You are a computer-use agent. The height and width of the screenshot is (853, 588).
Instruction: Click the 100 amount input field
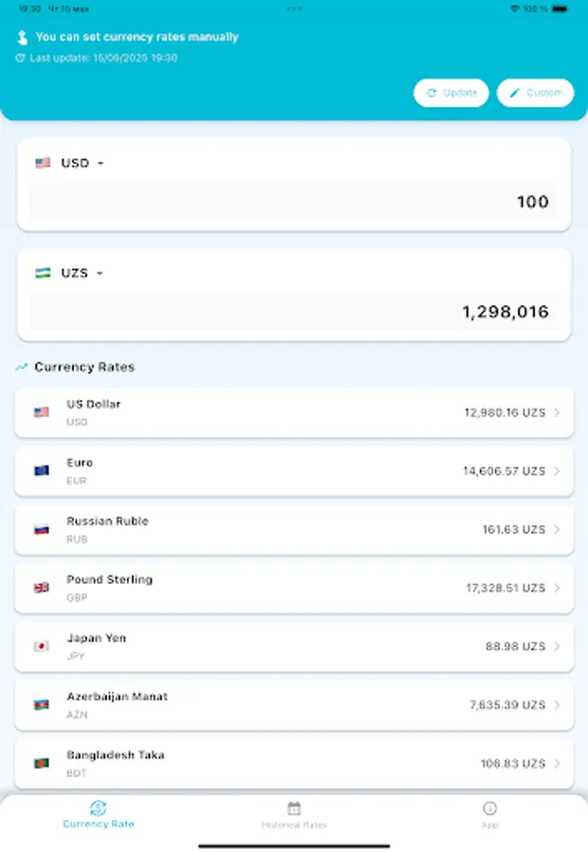294,201
